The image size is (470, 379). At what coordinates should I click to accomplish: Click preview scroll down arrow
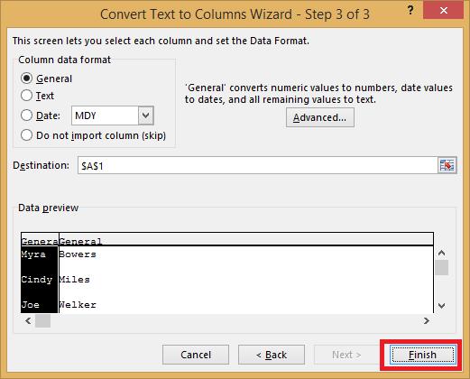click(441, 306)
